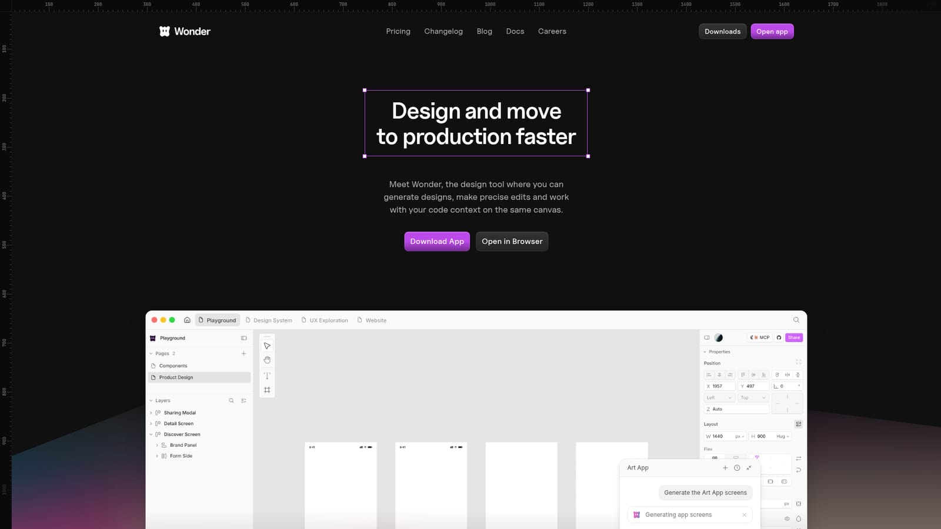
Task: Click the search icon in the app title bar
Action: [796, 320]
